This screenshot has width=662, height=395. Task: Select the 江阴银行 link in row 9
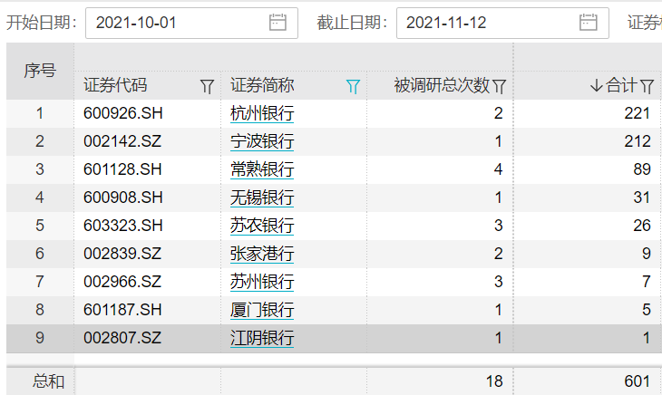(x=262, y=339)
